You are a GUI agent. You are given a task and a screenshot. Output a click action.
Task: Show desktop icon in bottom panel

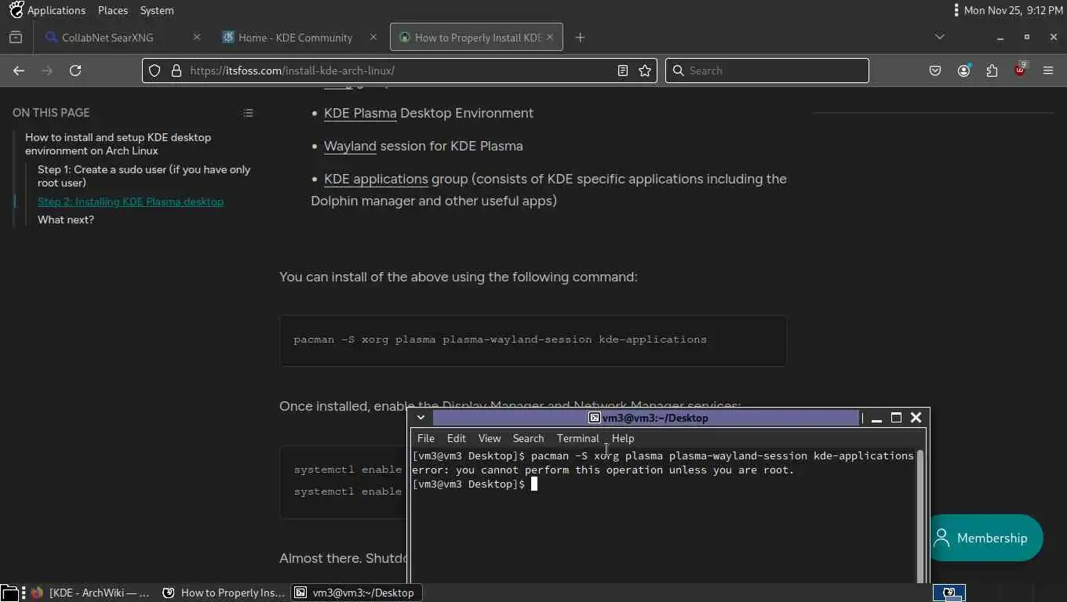[x=9, y=593]
